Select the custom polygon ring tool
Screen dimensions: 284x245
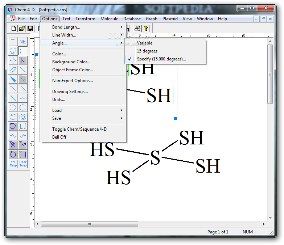[x=13, y=126]
